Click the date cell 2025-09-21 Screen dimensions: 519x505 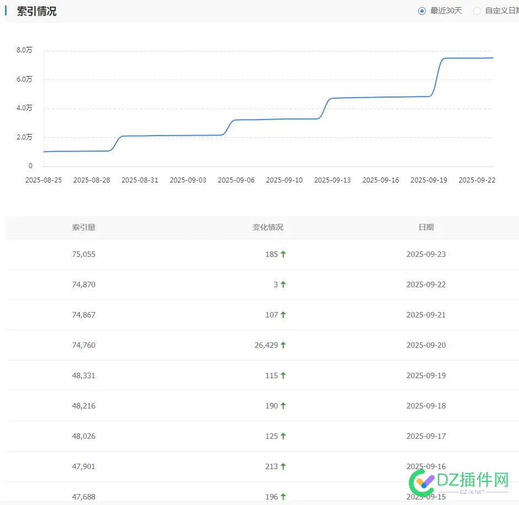point(426,315)
